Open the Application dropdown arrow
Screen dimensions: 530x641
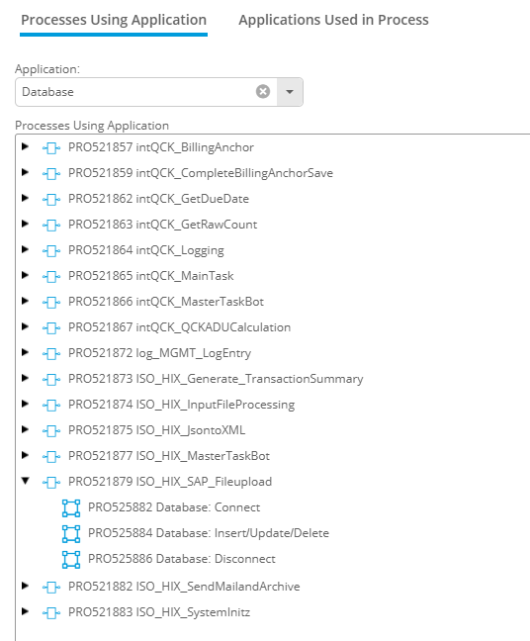[x=290, y=92]
